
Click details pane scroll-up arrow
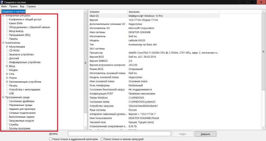pos(263,11)
